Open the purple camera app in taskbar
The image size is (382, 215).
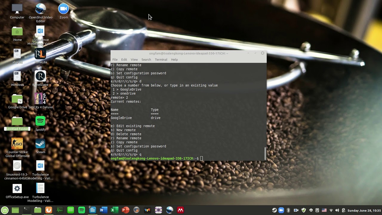(x=158, y=210)
